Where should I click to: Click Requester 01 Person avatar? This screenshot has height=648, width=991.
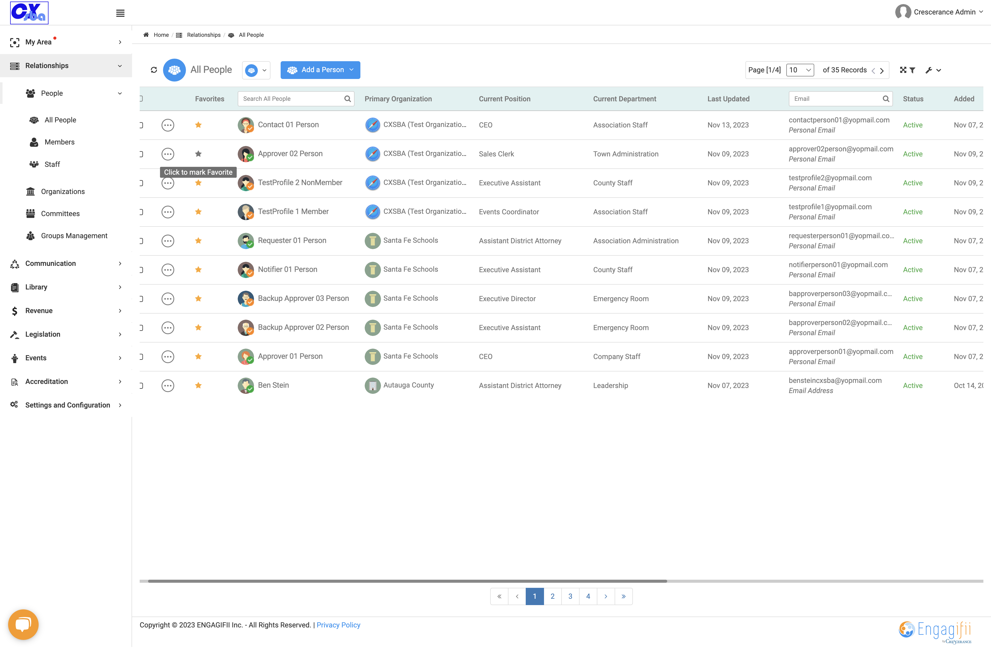coord(246,240)
